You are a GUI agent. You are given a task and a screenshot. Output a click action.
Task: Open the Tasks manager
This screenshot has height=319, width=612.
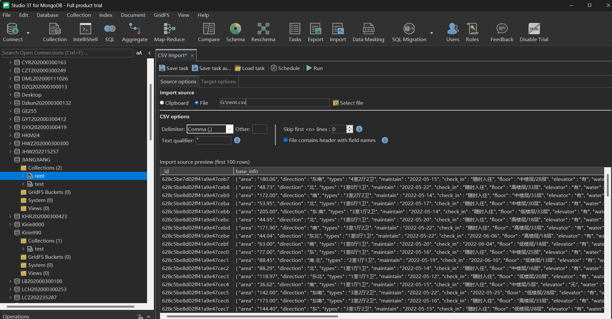click(295, 32)
